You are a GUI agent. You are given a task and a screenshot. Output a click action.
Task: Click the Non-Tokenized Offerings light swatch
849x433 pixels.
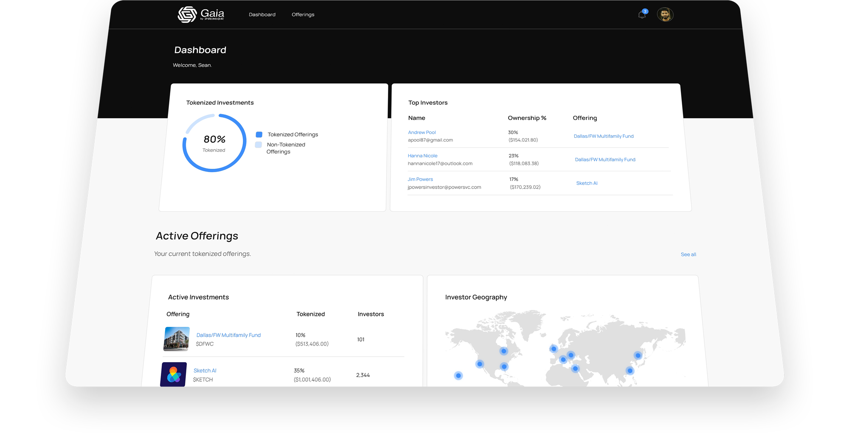click(258, 145)
